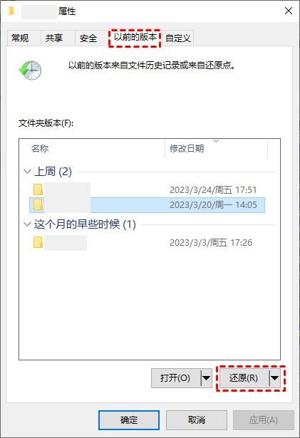Click the restore clock icon with green arrow
The image size is (300, 438).
point(30,70)
